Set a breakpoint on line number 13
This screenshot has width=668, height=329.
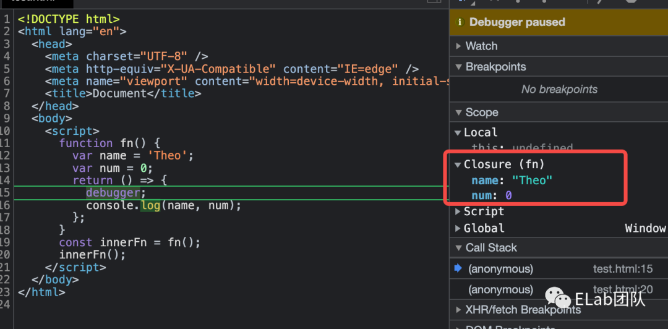pyautogui.click(x=6, y=168)
